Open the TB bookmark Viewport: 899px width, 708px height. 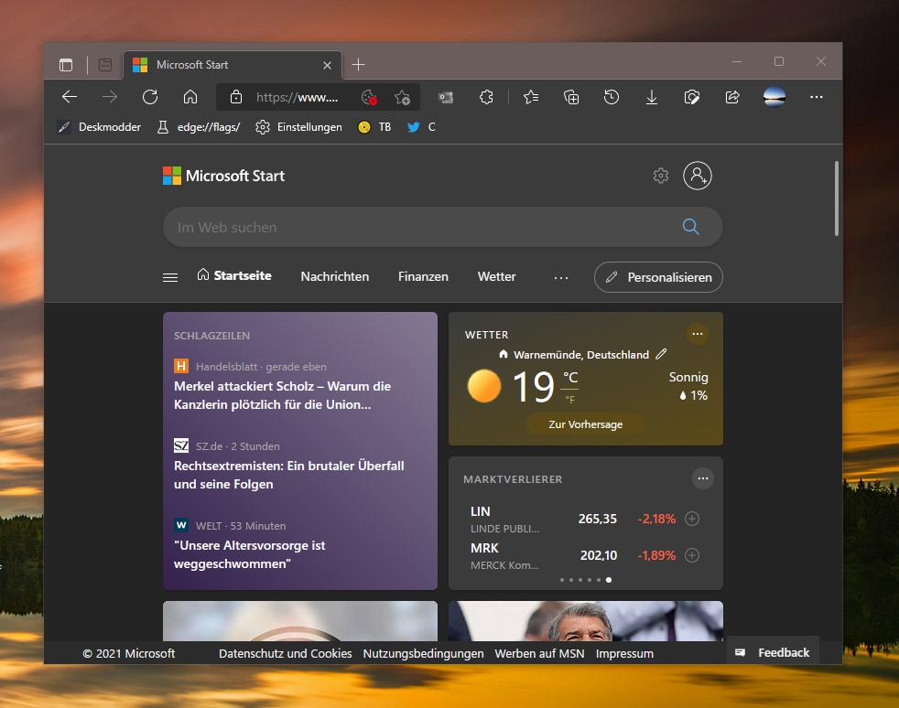pos(374,127)
